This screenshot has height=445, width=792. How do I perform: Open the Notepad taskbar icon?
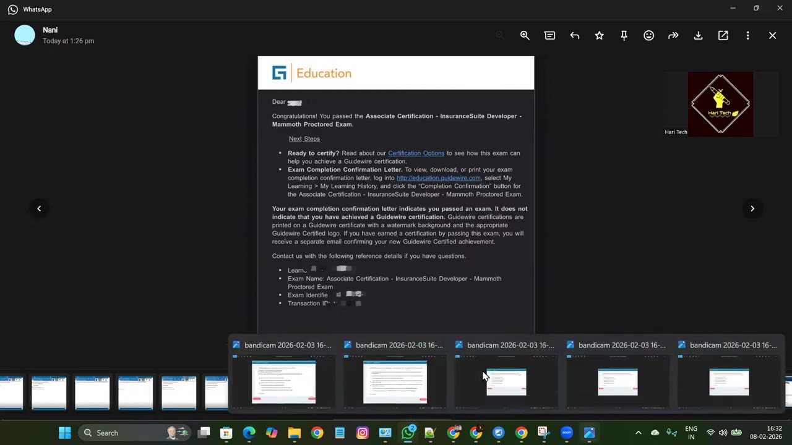coord(340,433)
